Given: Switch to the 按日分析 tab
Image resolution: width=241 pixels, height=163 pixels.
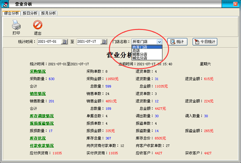Looking at the screenshot, I should tap(30, 13).
